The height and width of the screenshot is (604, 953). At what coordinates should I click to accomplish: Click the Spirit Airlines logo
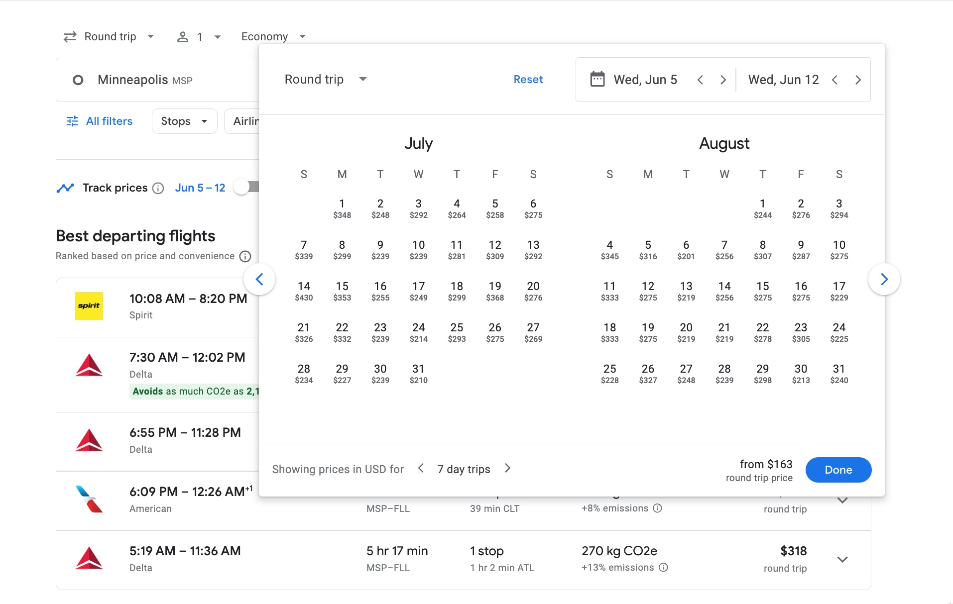(89, 306)
